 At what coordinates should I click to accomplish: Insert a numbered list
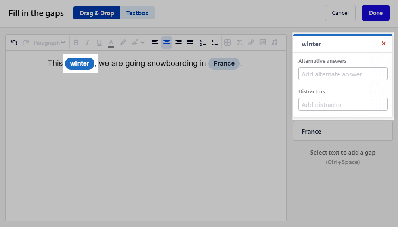tap(203, 43)
